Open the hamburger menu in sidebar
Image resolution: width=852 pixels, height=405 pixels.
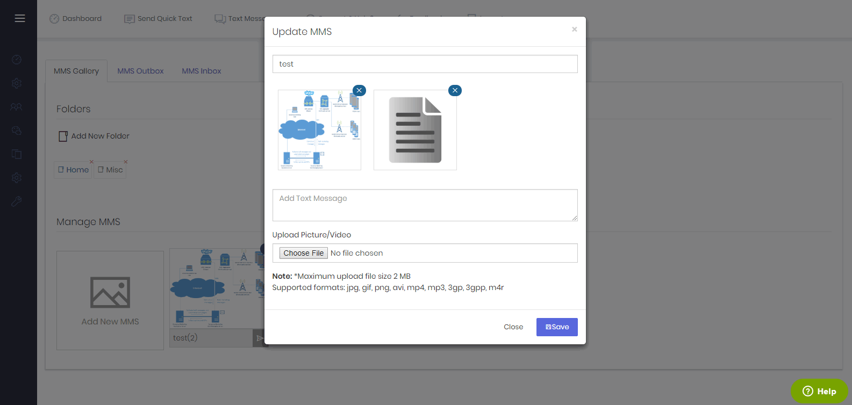20,19
